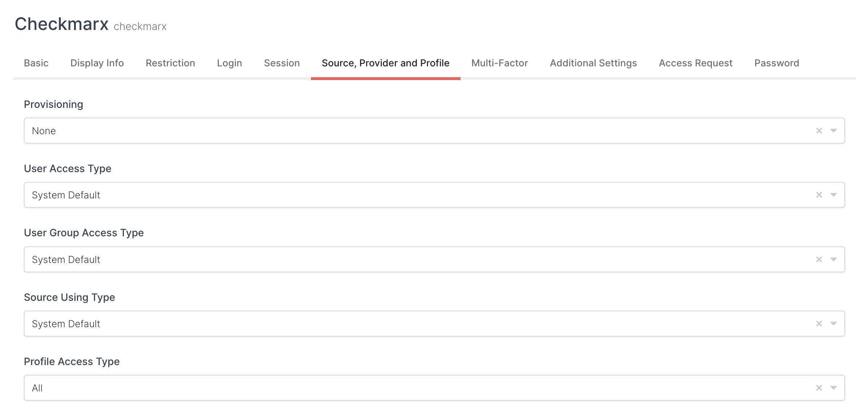The width and height of the screenshot is (856, 417).
Task: Go to Access Request tab
Action: [695, 63]
